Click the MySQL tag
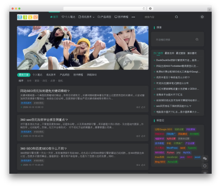221x187 pixels. (187, 153)
